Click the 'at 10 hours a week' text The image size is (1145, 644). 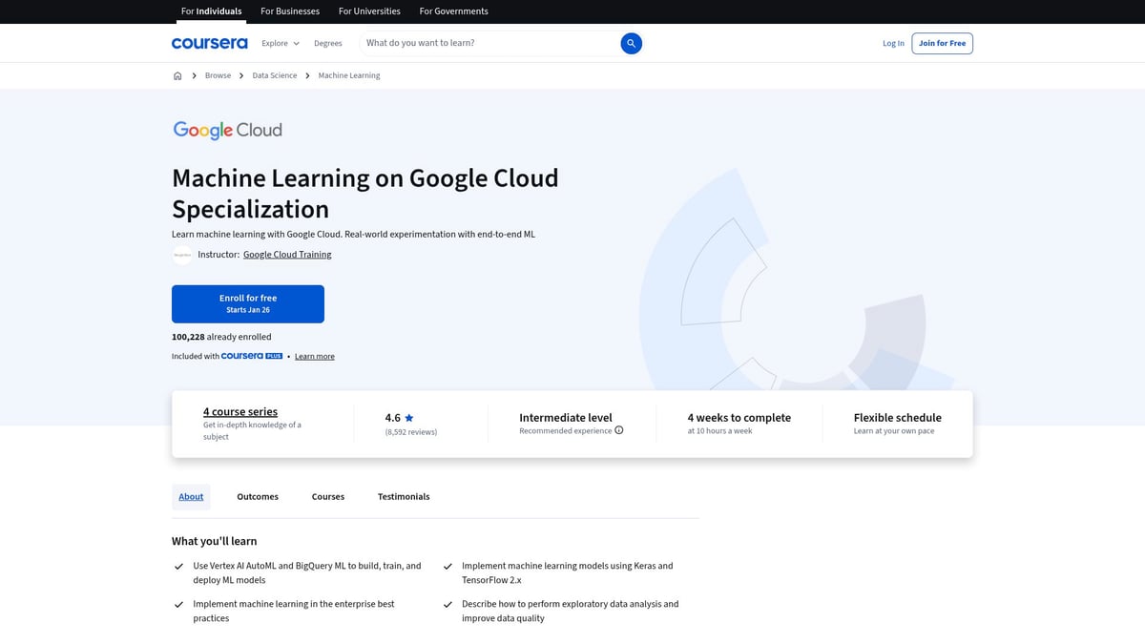point(720,431)
